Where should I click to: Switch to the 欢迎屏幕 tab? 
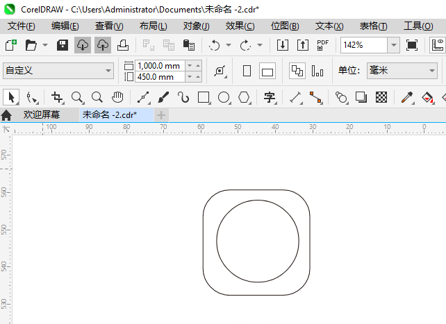(42, 114)
